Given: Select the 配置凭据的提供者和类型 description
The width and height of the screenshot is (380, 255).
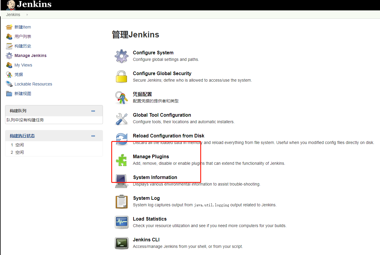Looking at the screenshot, I should pyautogui.click(x=156, y=101).
